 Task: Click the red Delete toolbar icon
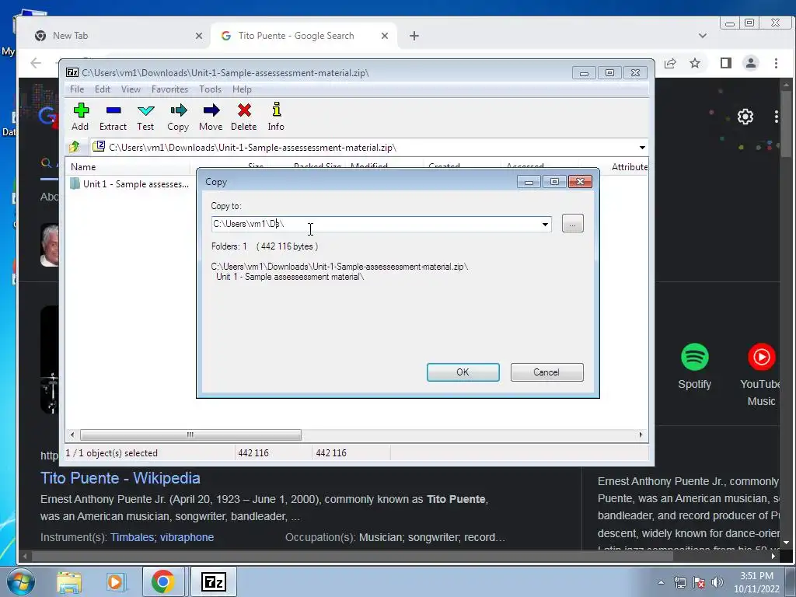click(243, 117)
